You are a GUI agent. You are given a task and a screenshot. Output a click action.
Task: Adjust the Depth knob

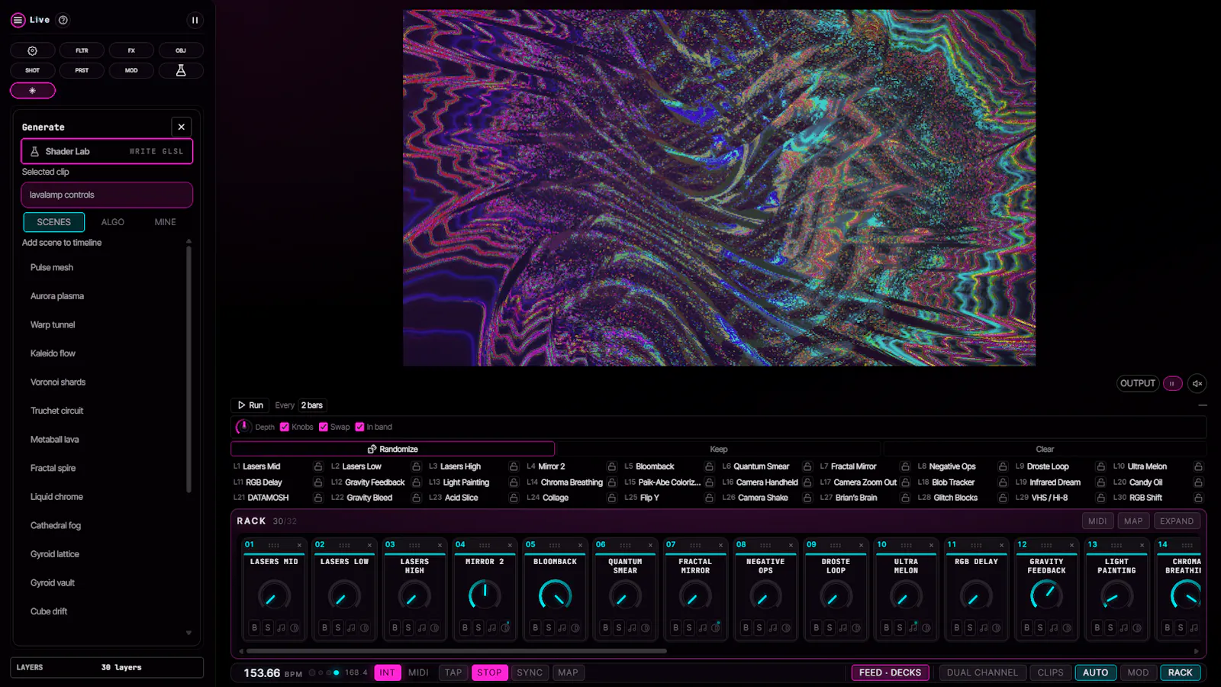(x=243, y=427)
